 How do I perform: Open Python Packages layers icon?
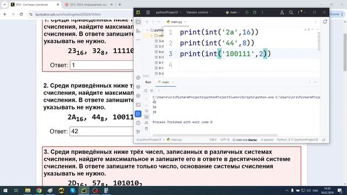click(x=138, y=87)
